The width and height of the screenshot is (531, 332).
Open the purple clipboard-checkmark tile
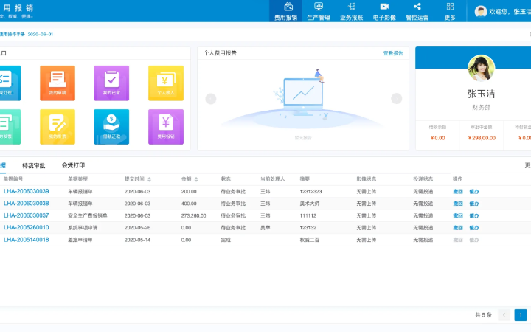click(x=111, y=83)
